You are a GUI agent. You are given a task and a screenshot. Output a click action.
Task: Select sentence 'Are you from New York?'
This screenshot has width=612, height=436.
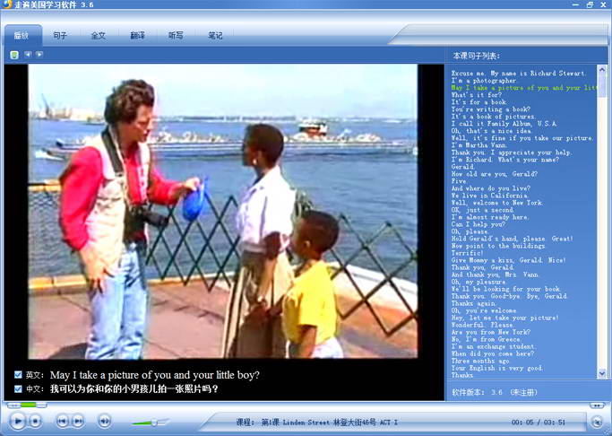(x=491, y=332)
